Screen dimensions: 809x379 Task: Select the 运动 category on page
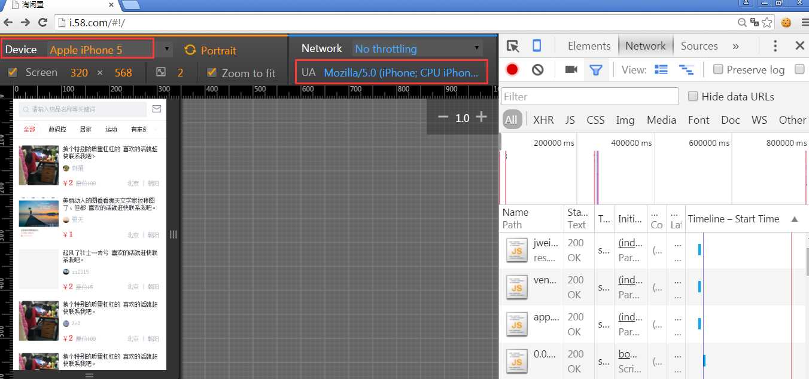coord(111,129)
